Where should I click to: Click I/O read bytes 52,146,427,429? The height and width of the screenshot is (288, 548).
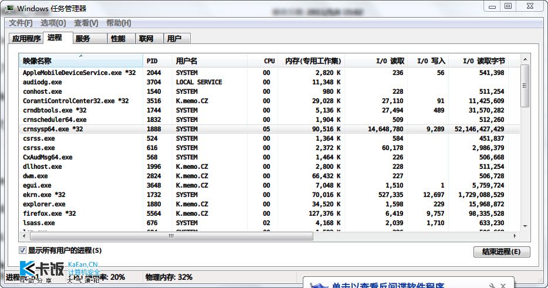tap(479, 129)
